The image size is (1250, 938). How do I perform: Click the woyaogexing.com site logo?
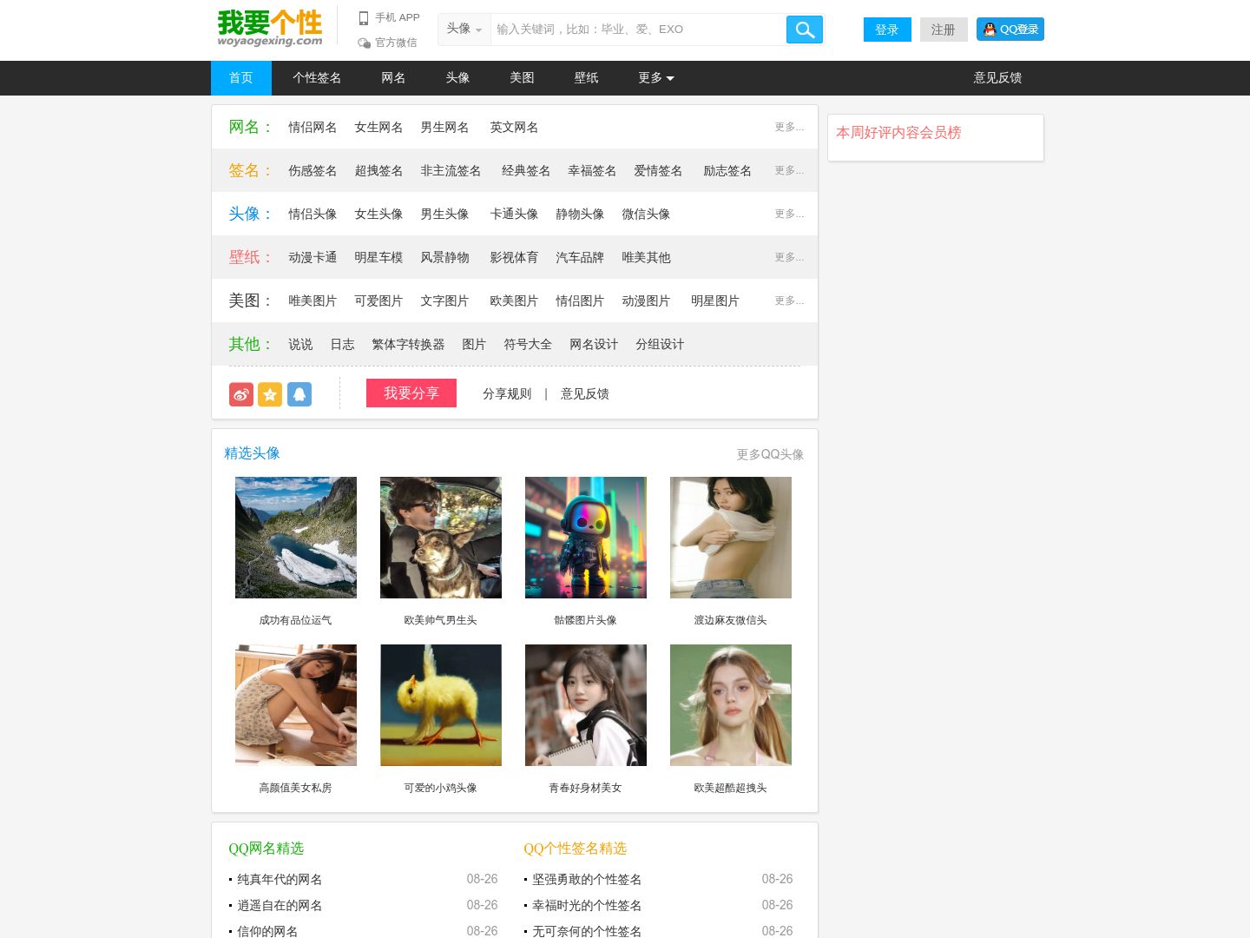[270, 28]
